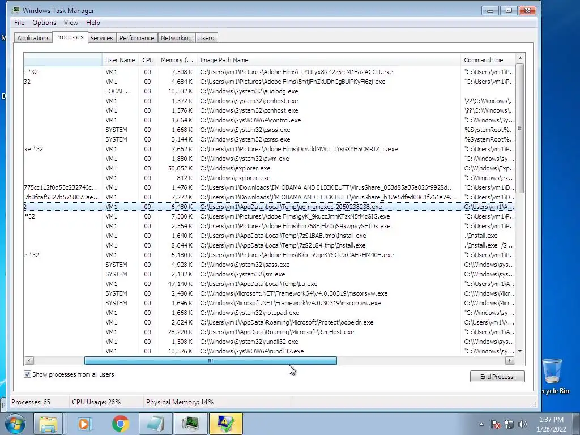Open the Help menu

(x=93, y=23)
